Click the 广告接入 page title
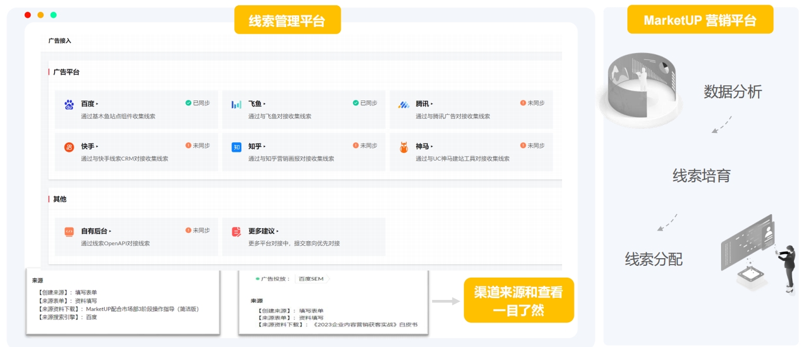The height and width of the screenshot is (347, 804). coord(59,41)
